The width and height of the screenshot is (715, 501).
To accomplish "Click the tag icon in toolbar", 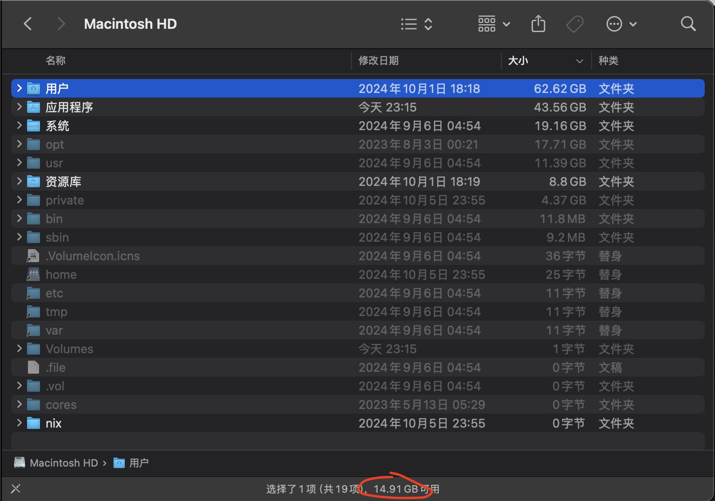I will (x=575, y=24).
